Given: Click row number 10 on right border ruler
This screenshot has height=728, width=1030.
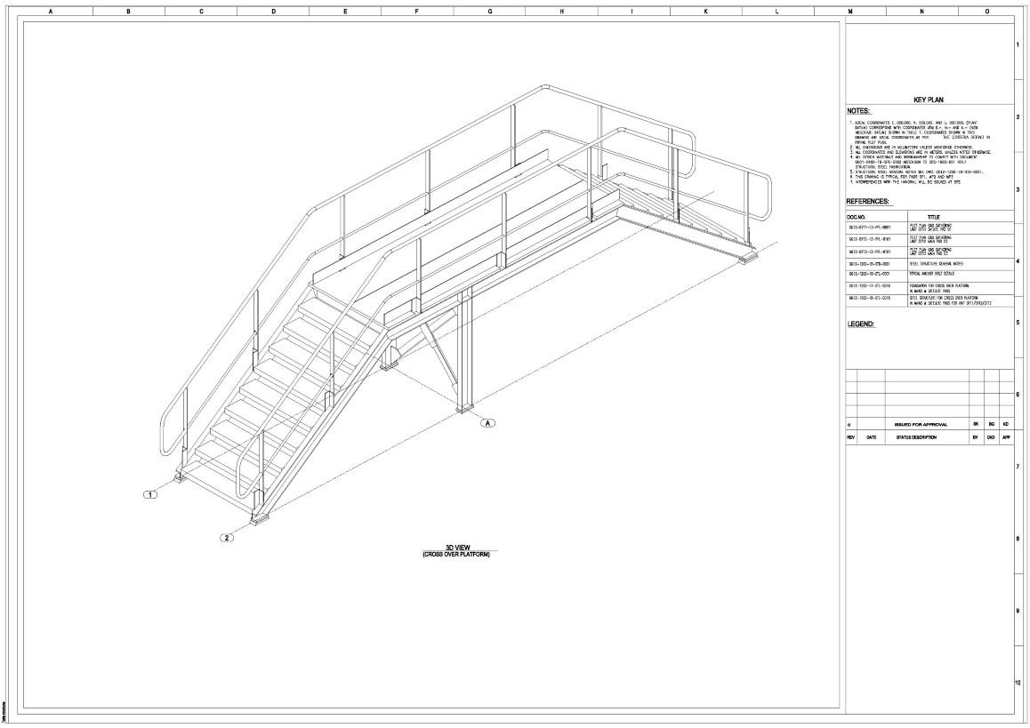Looking at the screenshot, I should coord(1018,683).
